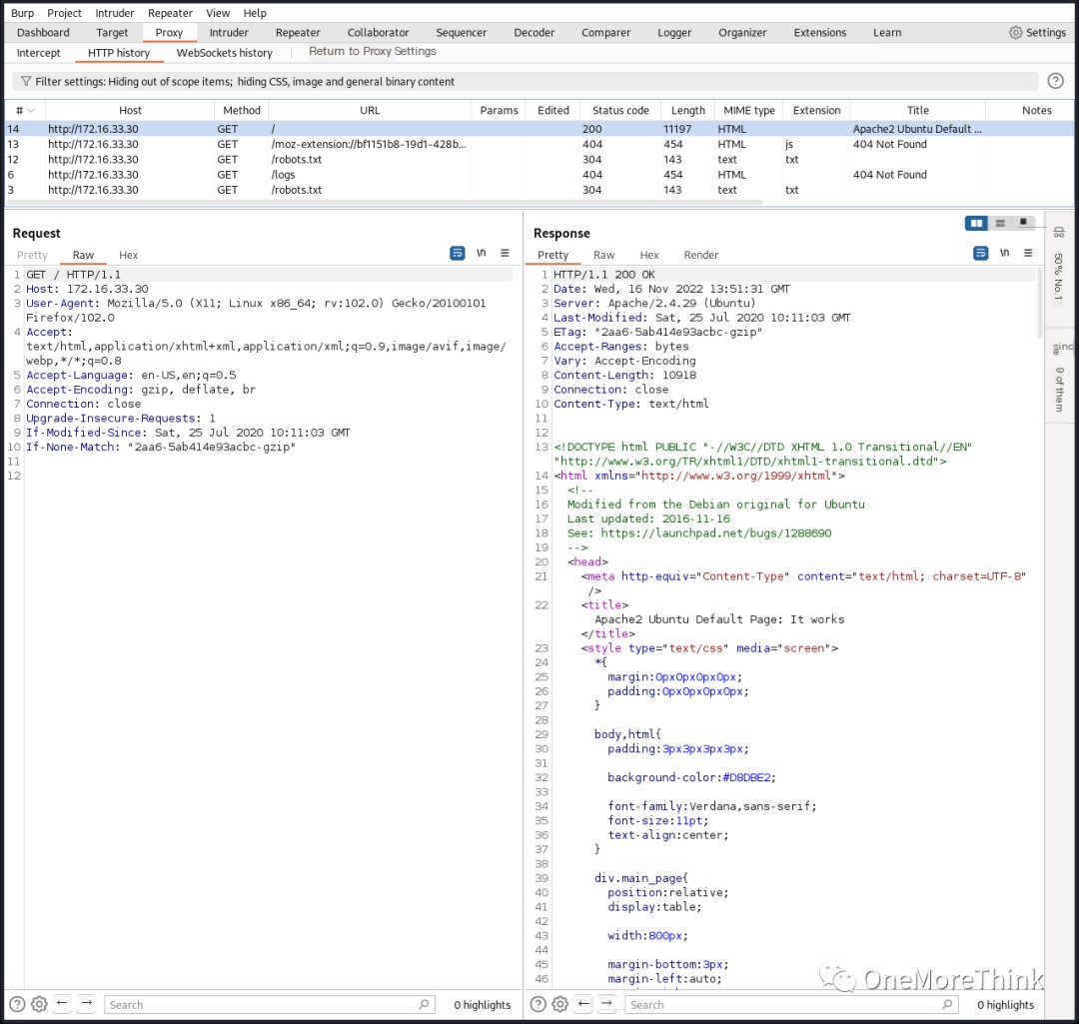Show the Request in Hex view

point(128,255)
